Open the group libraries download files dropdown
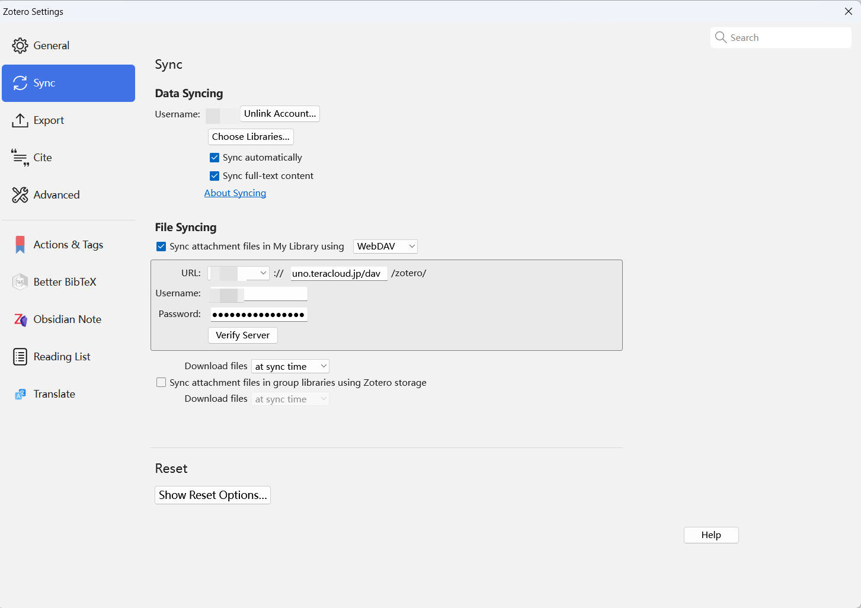This screenshot has width=861, height=608. pos(290,399)
